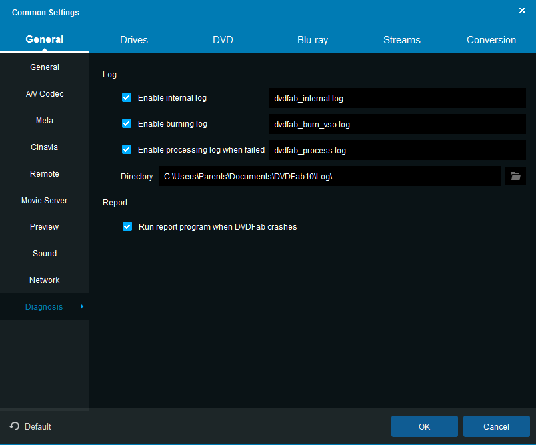This screenshot has height=445, width=536.
Task: Click the Common Settings title text
Action: tap(45, 12)
